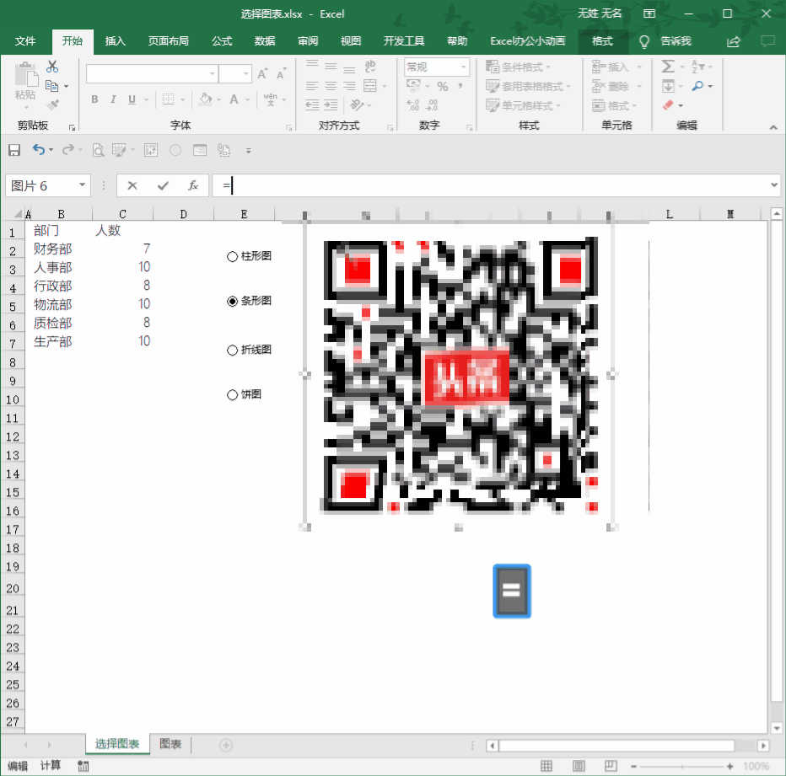The width and height of the screenshot is (786, 776).
Task: Click the Borders icon
Action: click(169, 99)
